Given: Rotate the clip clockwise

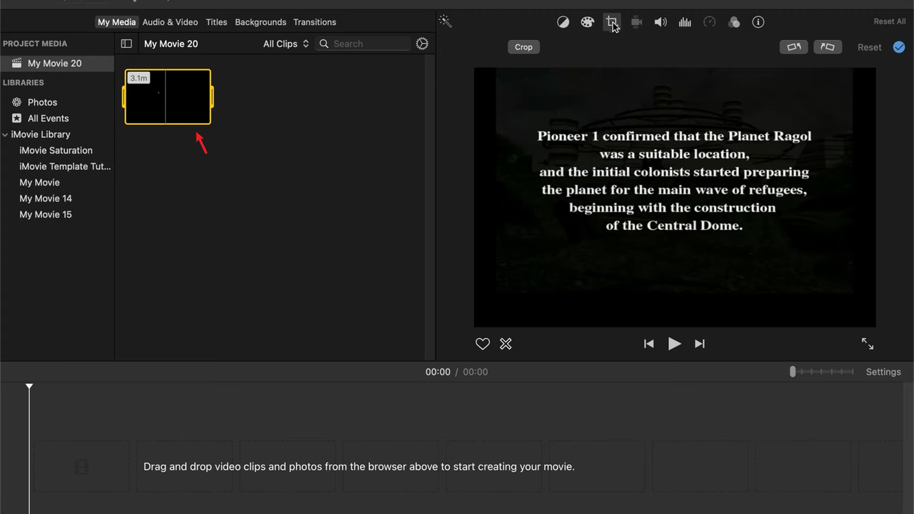Looking at the screenshot, I should tap(828, 47).
